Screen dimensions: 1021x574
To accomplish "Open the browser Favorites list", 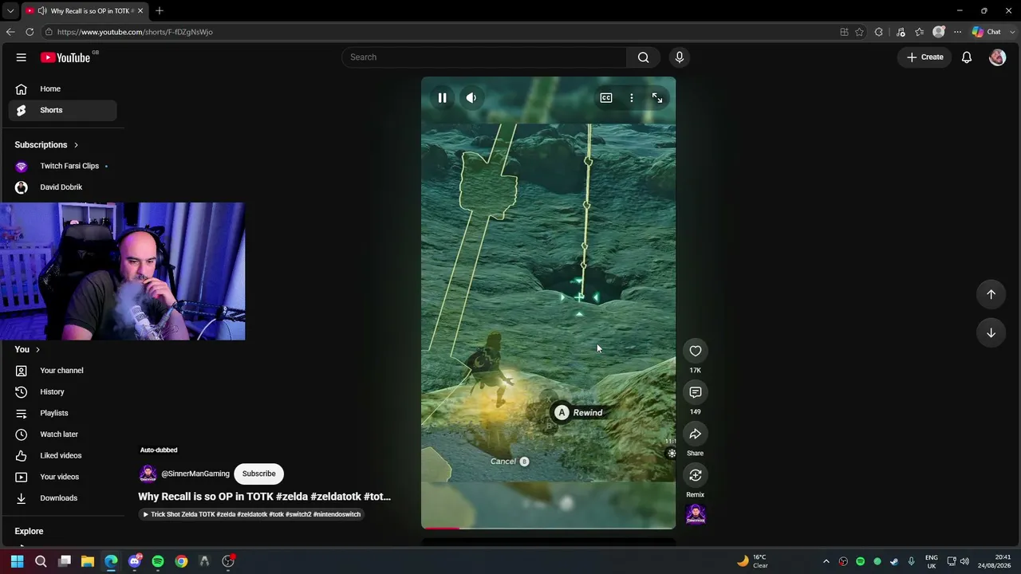I will coord(920,32).
